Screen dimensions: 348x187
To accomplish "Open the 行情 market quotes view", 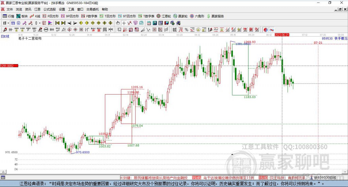I will click(x=8, y=16).
